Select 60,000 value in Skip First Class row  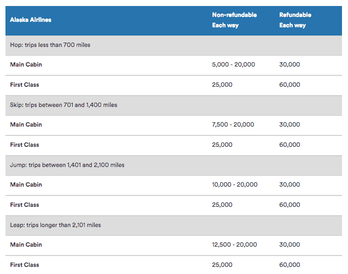290,145
